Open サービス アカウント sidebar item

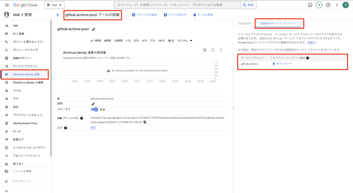26,66
